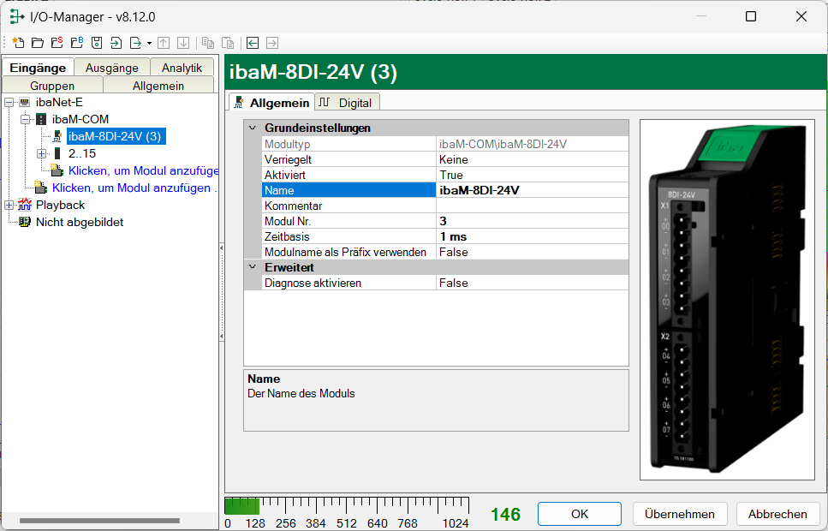The image size is (828, 531).
Task: Click the folder icon with blue B
Action: pos(77,43)
